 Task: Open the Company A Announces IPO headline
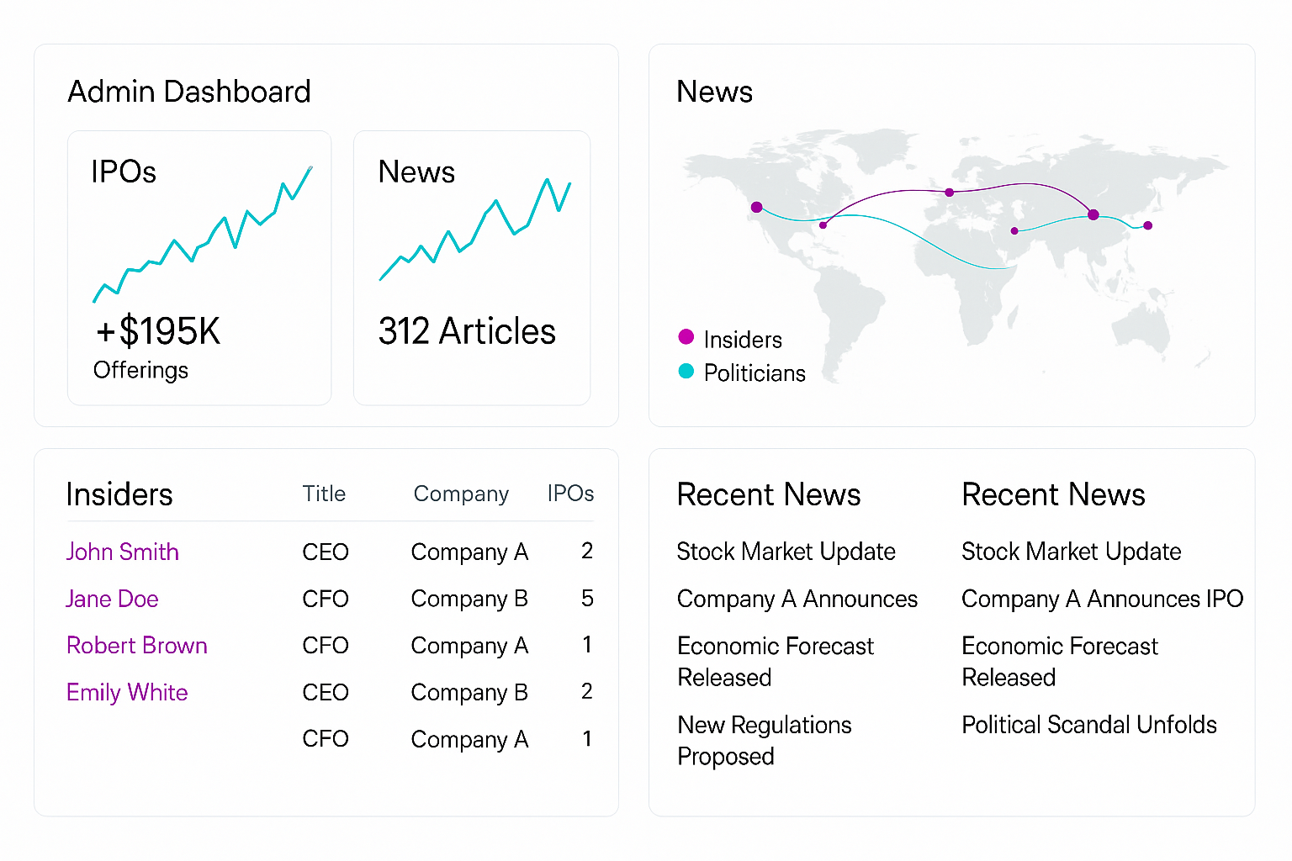[x=1102, y=599]
